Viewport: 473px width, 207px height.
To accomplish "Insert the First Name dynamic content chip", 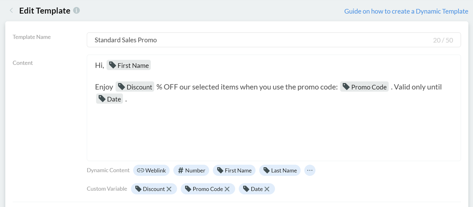I will [234, 170].
